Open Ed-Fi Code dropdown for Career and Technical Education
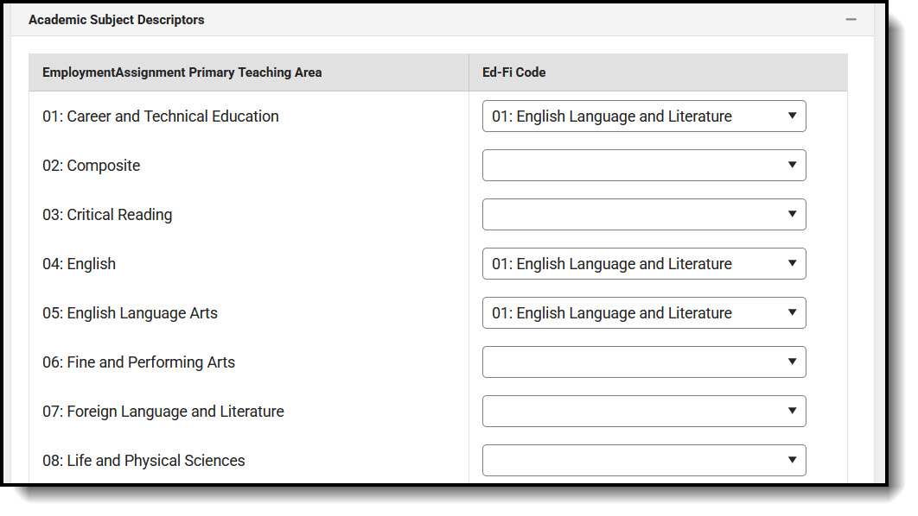This screenshot has height=516, width=918. tap(643, 116)
